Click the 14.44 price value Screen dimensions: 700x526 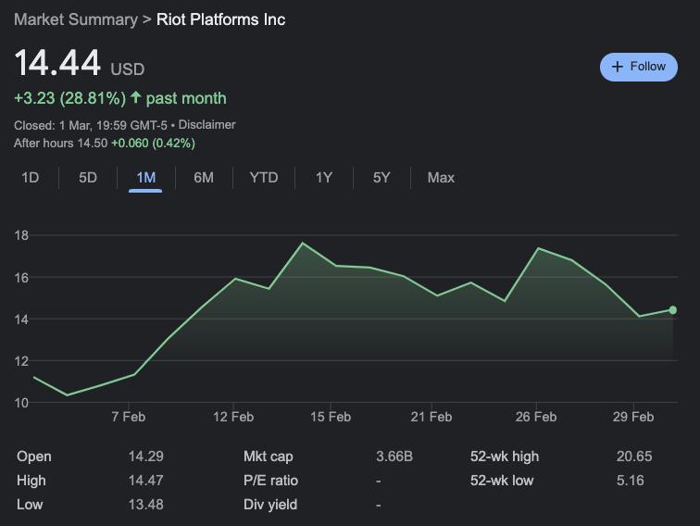[57, 63]
